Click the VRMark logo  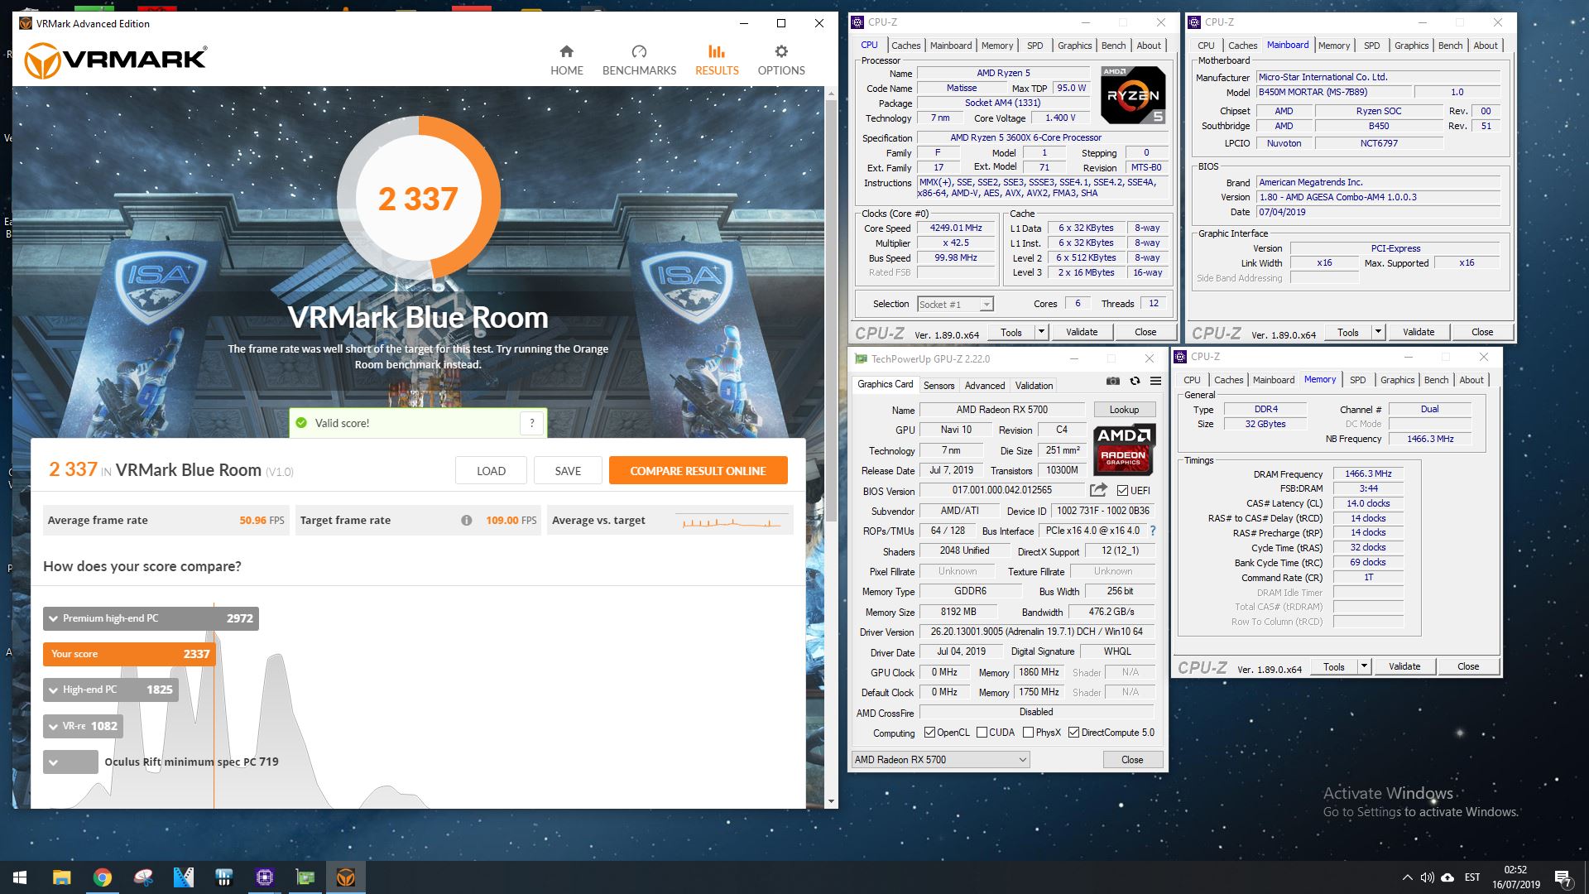click(115, 60)
